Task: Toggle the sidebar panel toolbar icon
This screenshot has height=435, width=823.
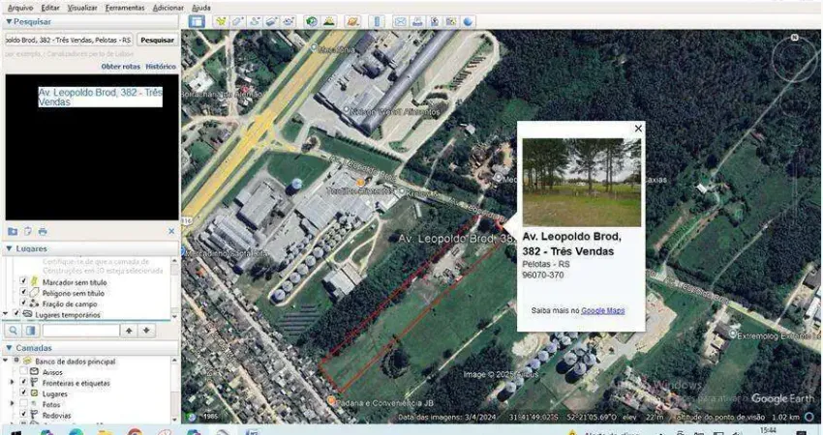Action: click(x=197, y=21)
